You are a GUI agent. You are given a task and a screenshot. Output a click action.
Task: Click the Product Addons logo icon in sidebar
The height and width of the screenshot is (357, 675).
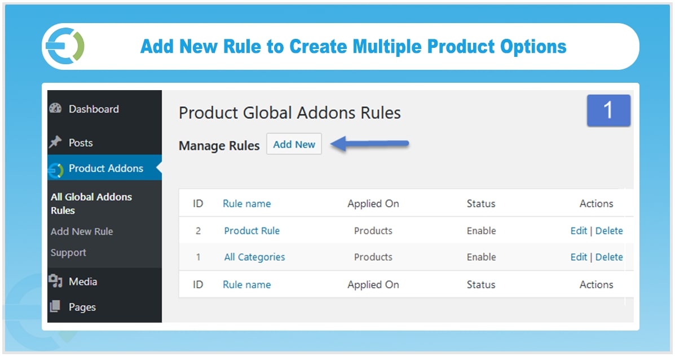[x=55, y=171]
